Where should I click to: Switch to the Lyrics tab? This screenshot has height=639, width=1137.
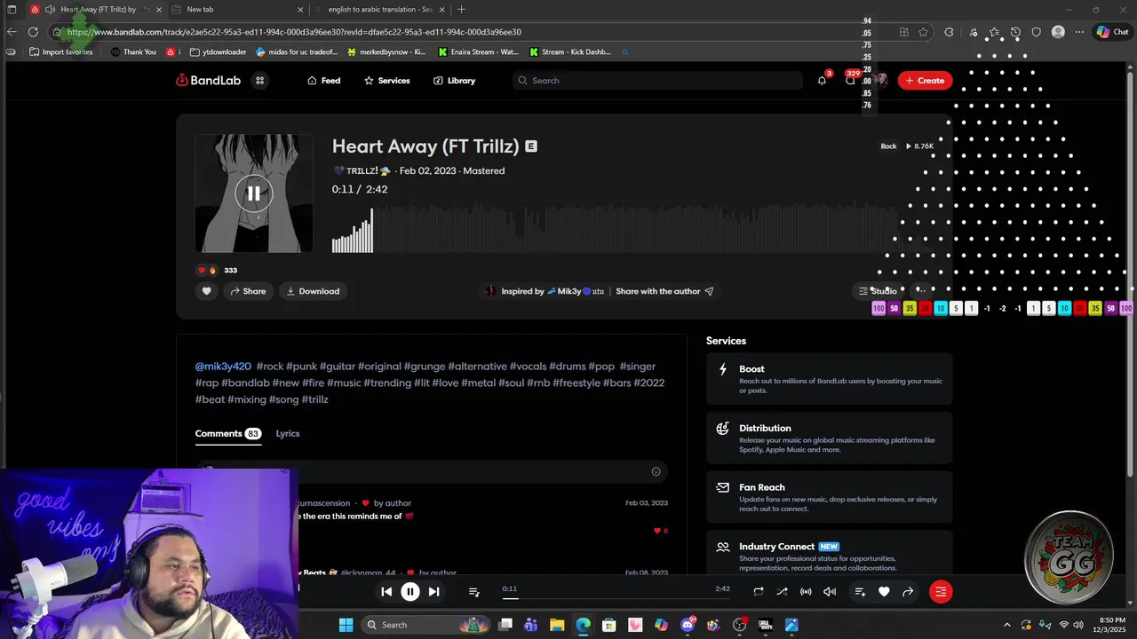pyautogui.click(x=288, y=433)
